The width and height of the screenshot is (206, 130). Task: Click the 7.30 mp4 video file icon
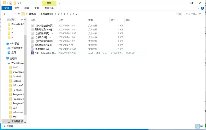(x=32, y=53)
